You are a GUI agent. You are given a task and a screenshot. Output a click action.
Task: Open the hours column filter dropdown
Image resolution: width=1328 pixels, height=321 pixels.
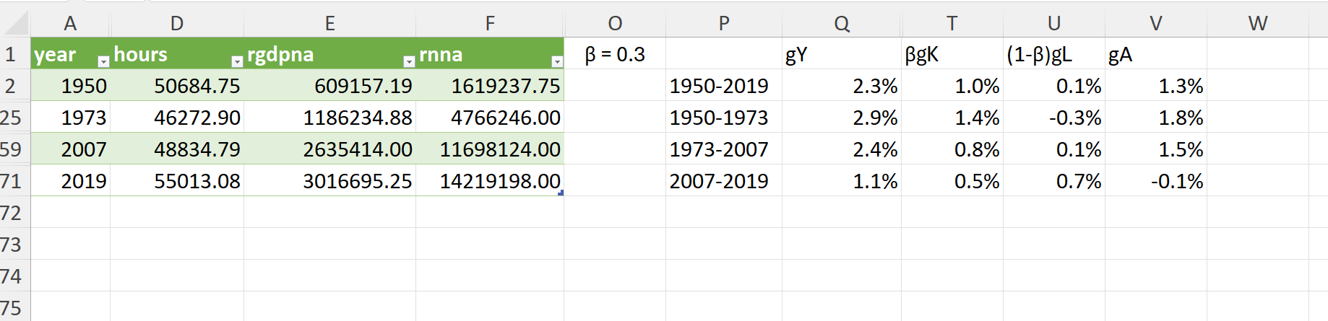pos(236,61)
